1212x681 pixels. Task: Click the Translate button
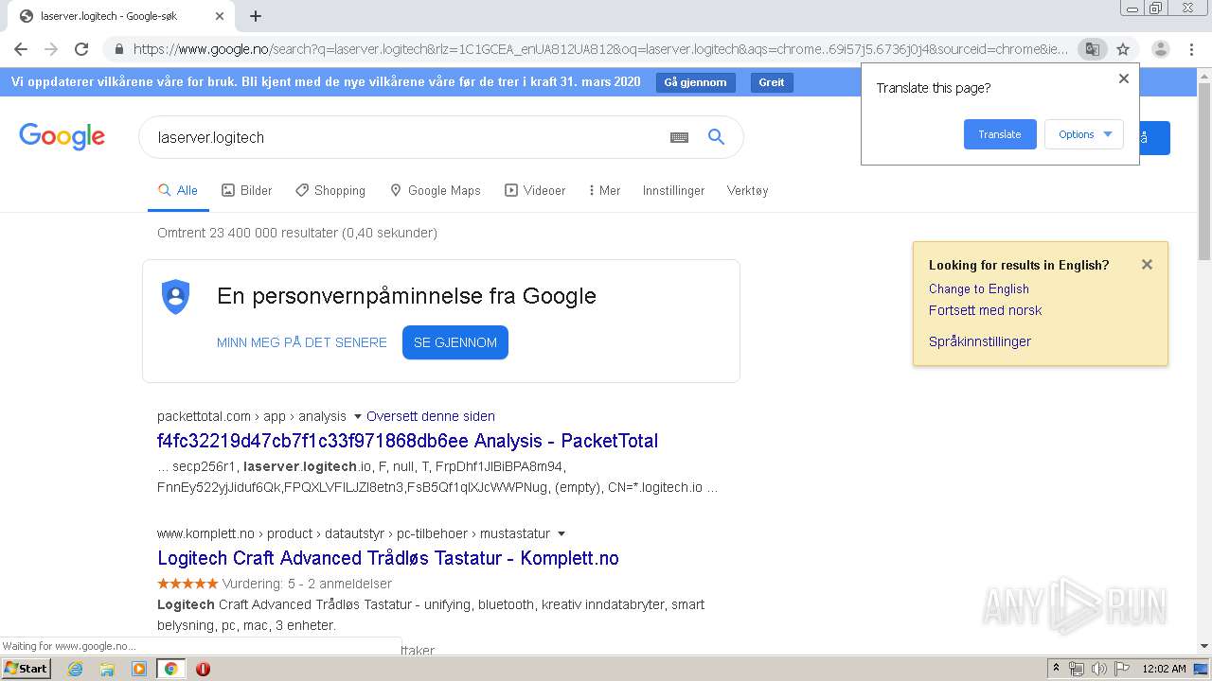(1000, 134)
